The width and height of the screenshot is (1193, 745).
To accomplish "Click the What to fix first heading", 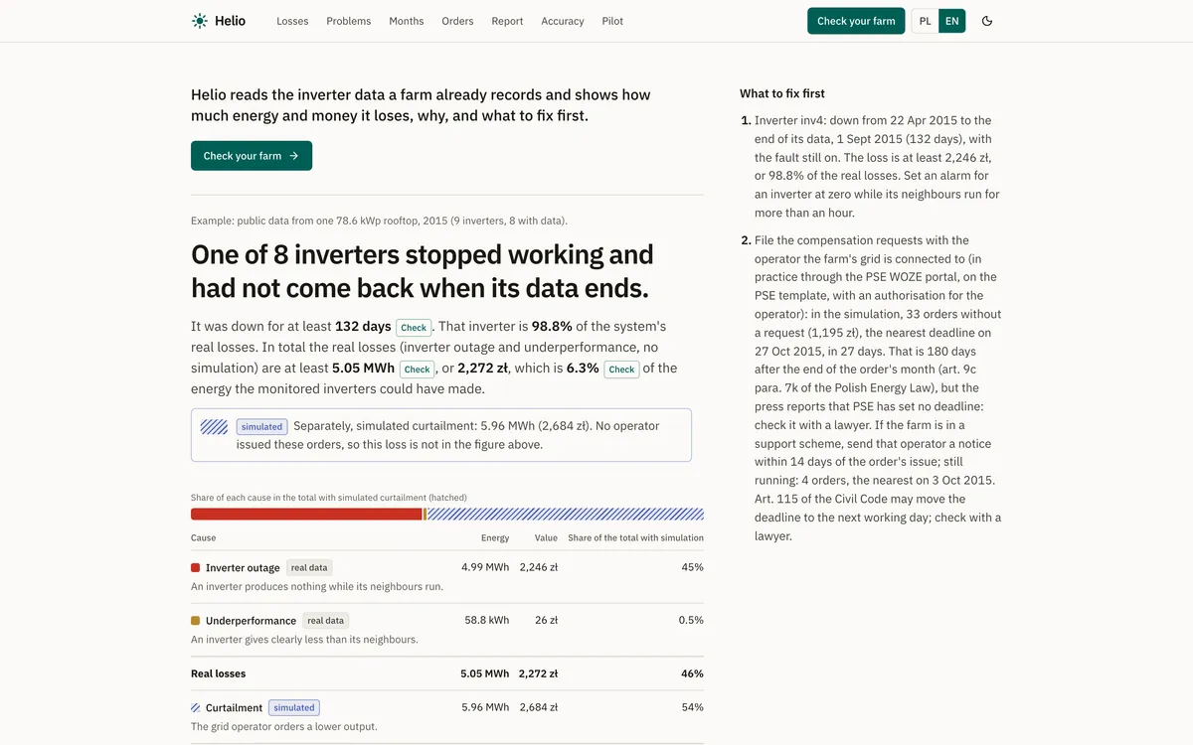I will [x=782, y=93].
